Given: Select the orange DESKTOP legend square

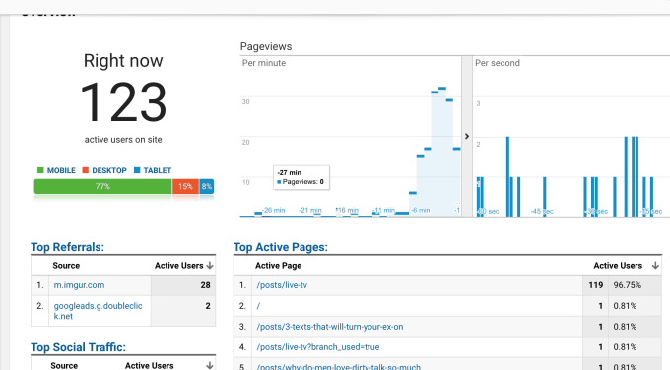Looking at the screenshot, I should pos(86,170).
